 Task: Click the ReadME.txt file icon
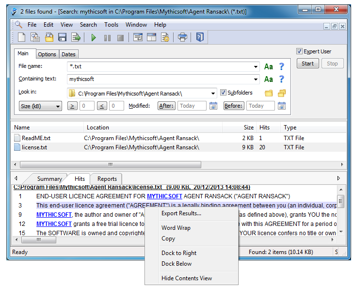coord(17,138)
